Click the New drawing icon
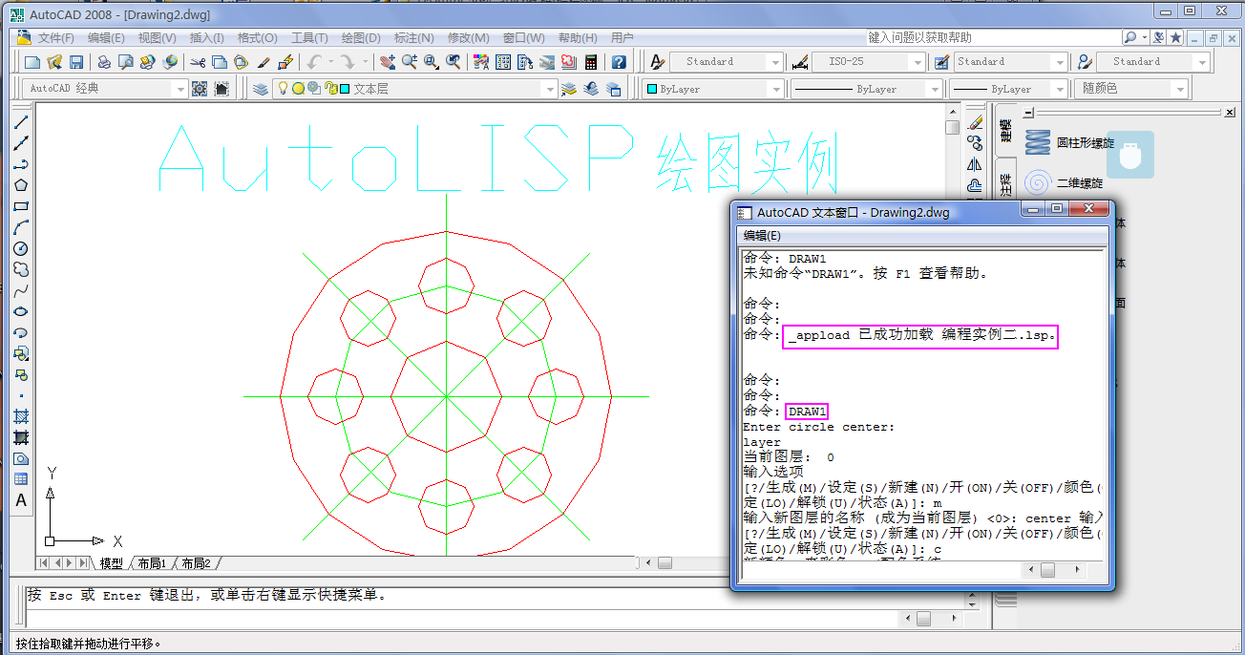This screenshot has height=655, width=1245. (32, 62)
